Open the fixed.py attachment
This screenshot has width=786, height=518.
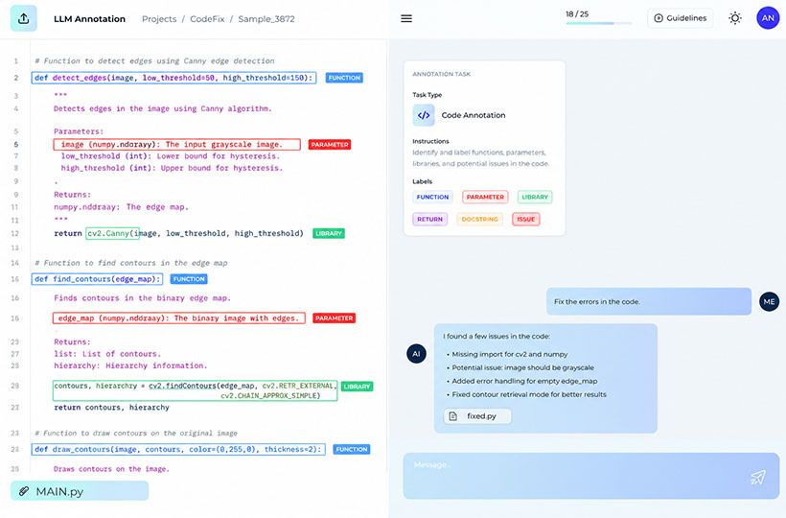pos(477,416)
